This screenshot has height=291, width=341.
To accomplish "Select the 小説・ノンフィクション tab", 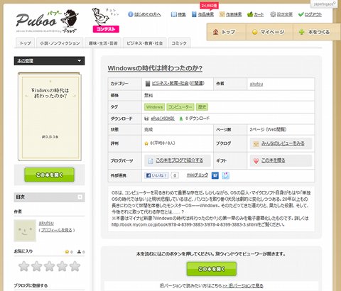I will (x=60, y=43).
